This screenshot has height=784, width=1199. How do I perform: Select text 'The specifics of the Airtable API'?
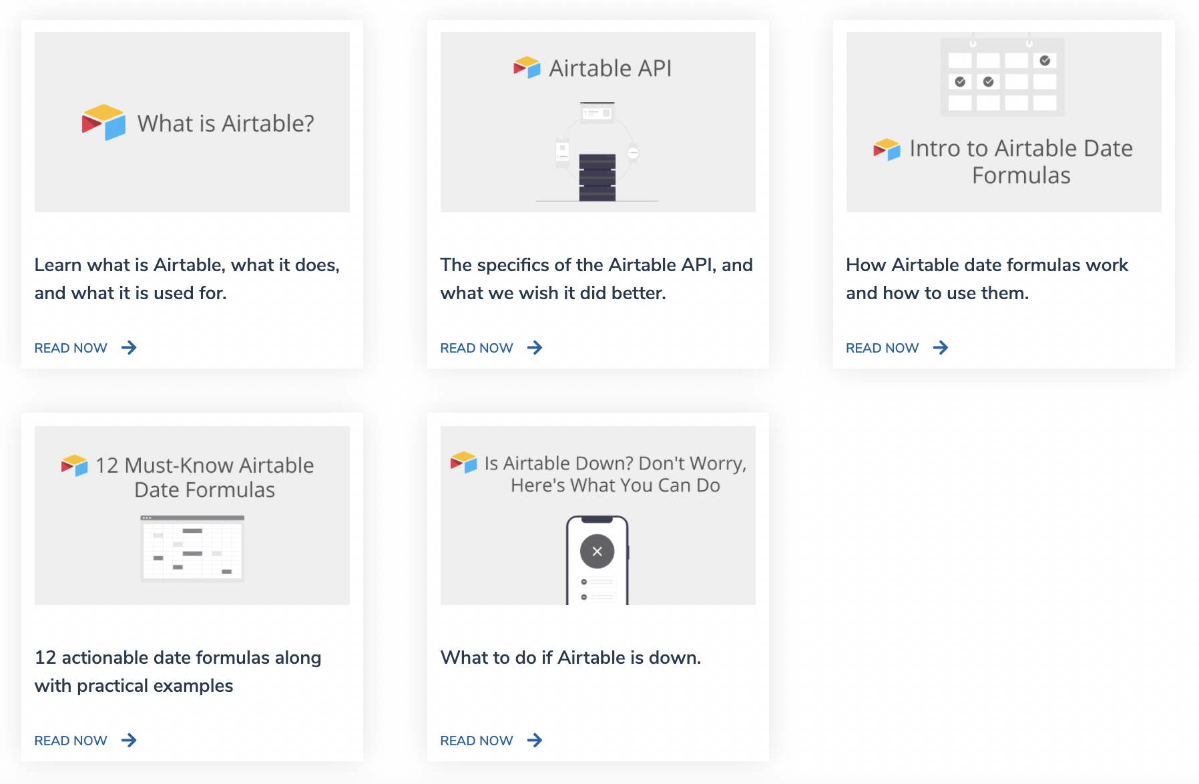(576, 265)
